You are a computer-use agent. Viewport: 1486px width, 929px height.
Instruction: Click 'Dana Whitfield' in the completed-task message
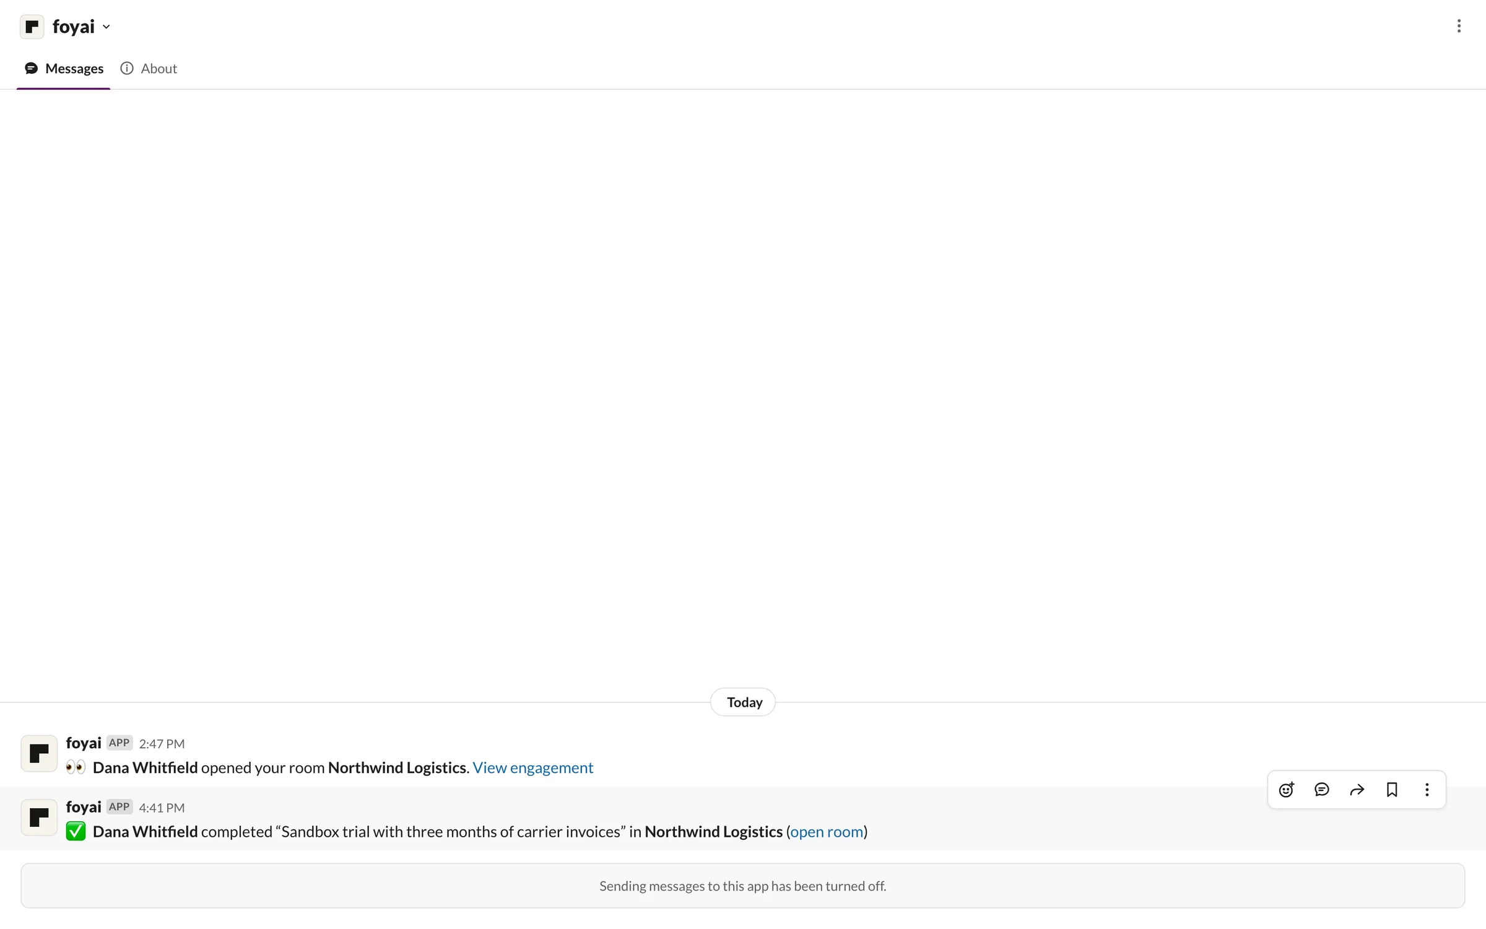point(145,831)
